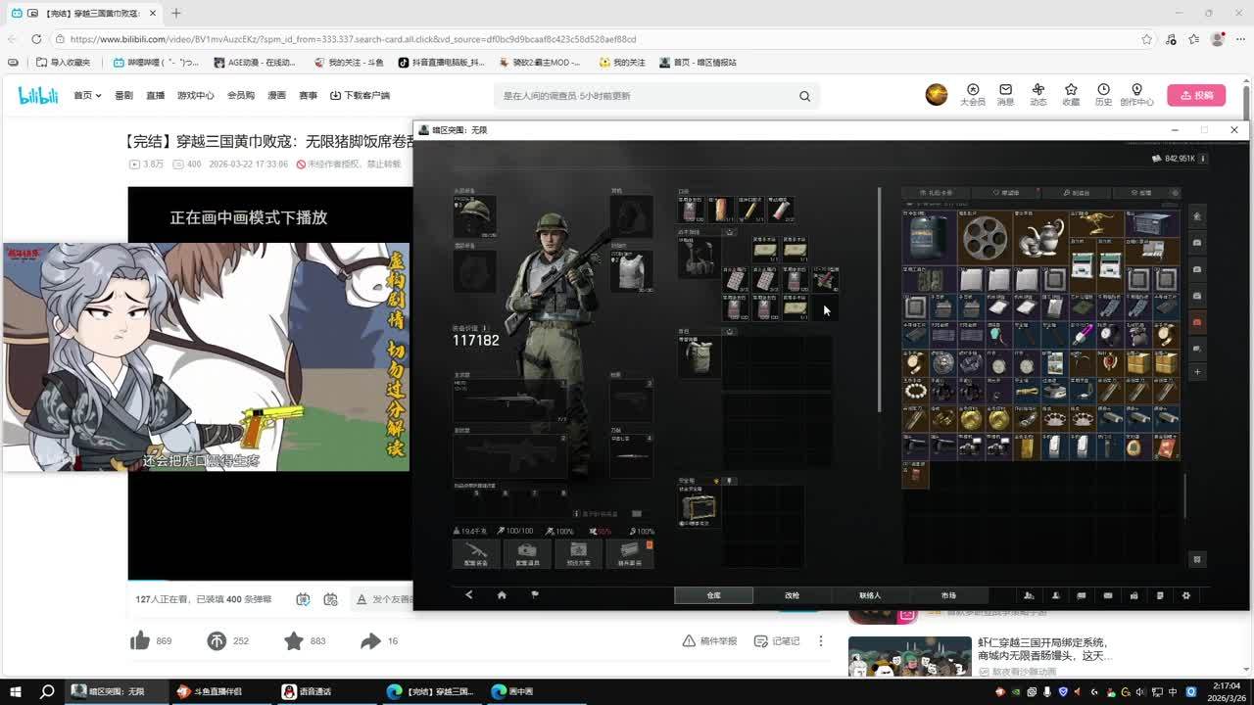The height and width of the screenshot is (705, 1254).
Task: Open 游戏中心 on Bilibili
Action: tap(196, 96)
